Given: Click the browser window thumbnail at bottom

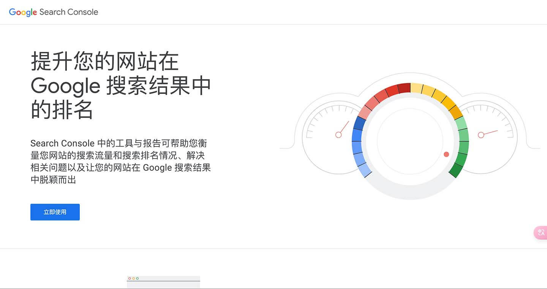Looking at the screenshot, I should pyautogui.click(x=163, y=282).
